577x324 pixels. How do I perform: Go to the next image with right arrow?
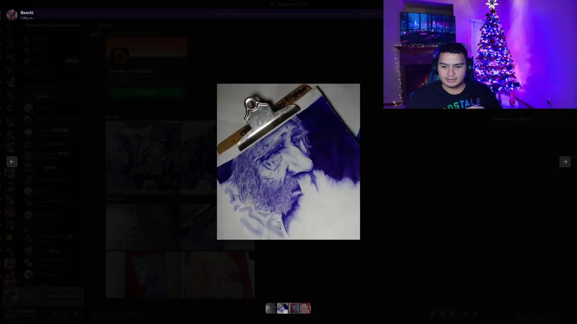click(565, 162)
